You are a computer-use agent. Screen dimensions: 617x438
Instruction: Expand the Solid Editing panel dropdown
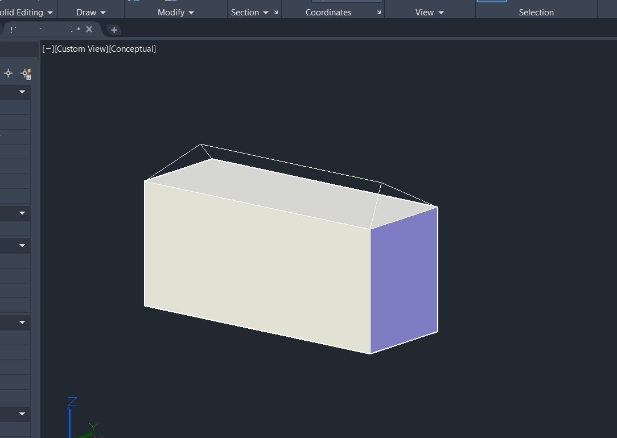pyautogui.click(x=50, y=12)
